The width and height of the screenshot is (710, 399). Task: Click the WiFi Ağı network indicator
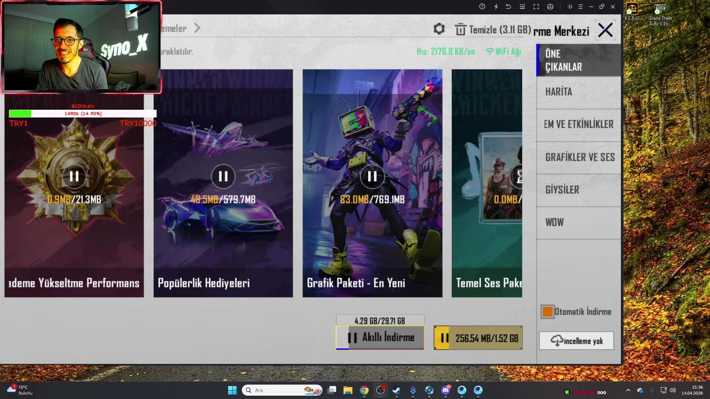click(504, 52)
